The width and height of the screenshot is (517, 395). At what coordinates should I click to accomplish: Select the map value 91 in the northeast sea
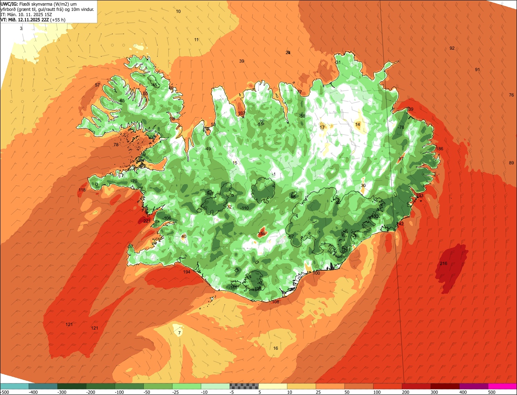tap(477, 70)
